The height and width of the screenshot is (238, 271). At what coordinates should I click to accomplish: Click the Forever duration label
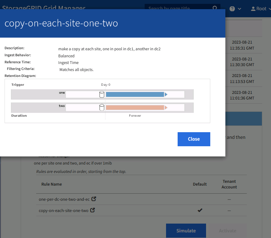[x=135, y=115]
